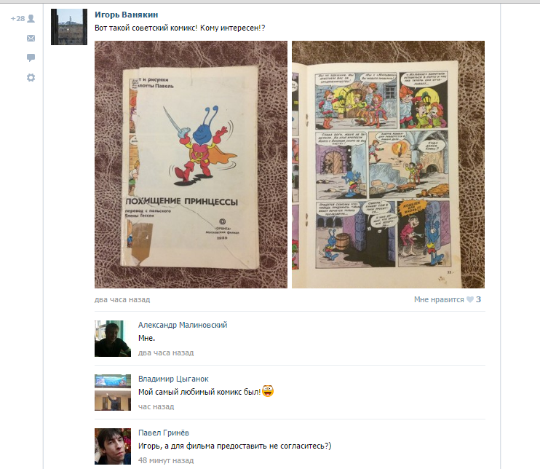Image resolution: width=540 pixels, height=469 pixels.
Task: Click Александр Малиновский name link
Action: tap(183, 325)
